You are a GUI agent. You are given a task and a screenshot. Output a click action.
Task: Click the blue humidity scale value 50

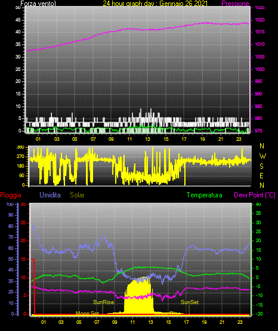pyautogui.click(x=11, y=259)
